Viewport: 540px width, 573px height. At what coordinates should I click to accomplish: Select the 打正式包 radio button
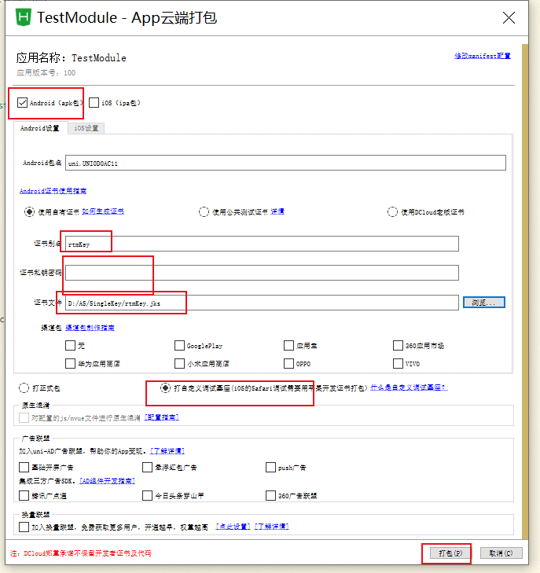coord(24,388)
